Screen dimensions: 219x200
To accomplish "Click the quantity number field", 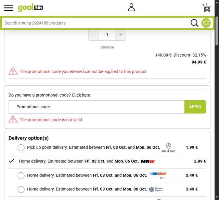I will click(107, 34).
